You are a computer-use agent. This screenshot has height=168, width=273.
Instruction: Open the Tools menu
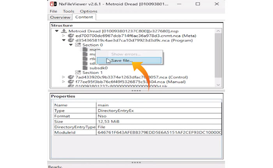(68, 11)
